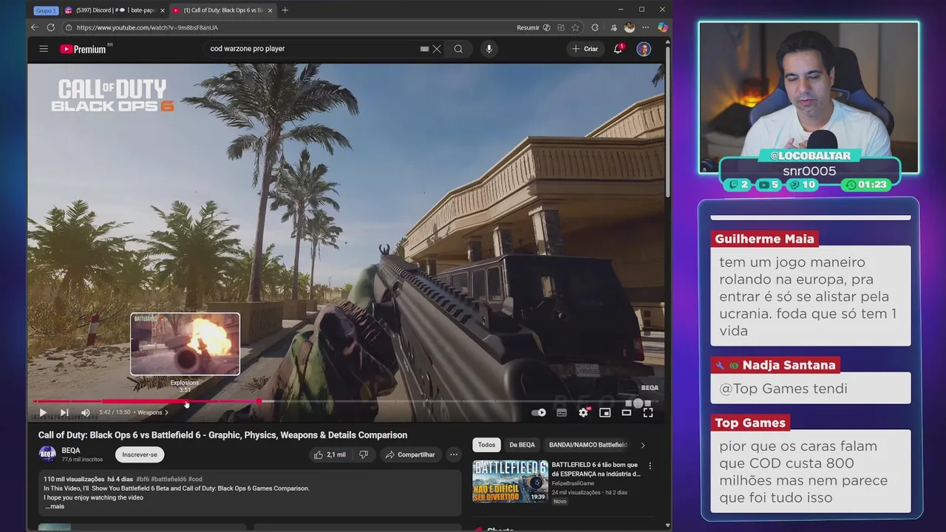Expand the description with ...mais

click(x=55, y=506)
